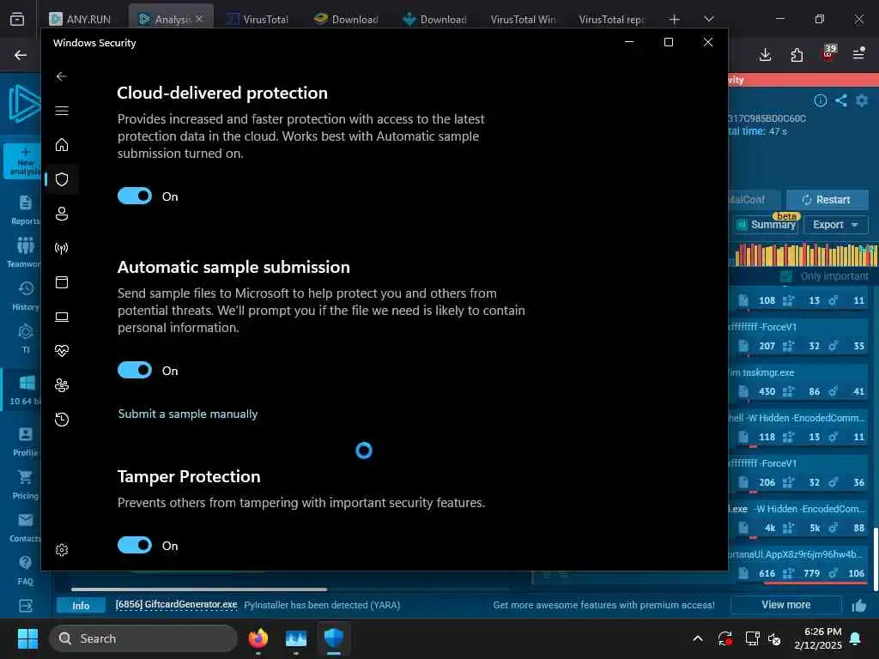Viewport: 879px width, 659px height.
Task: Turn off Tamper Protection toggle
Action: pyautogui.click(x=135, y=545)
